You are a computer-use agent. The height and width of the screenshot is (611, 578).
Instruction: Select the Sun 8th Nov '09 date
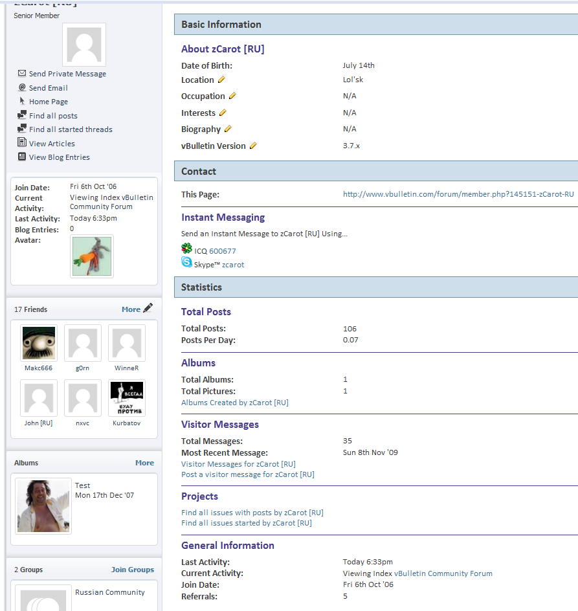(x=370, y=452)
